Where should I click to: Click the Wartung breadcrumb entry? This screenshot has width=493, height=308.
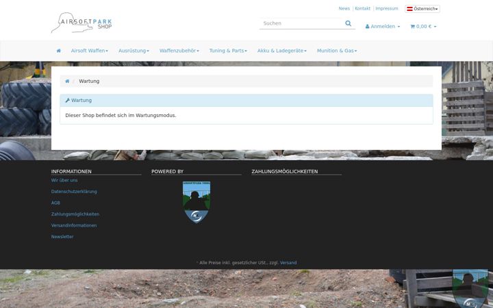coord(89,81)
